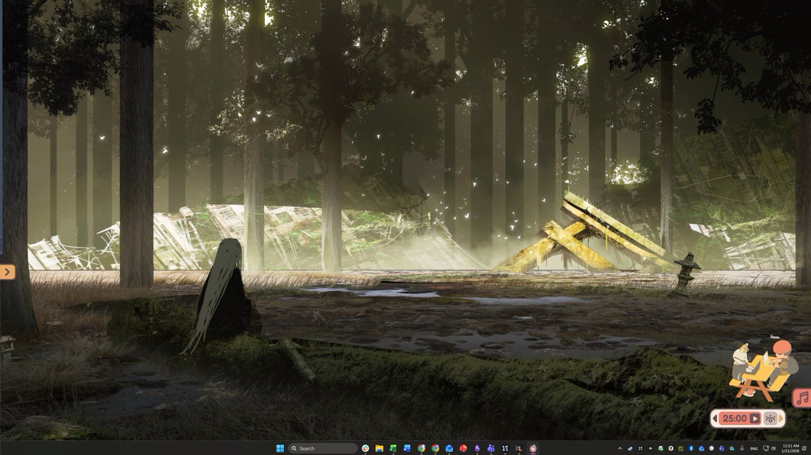Switch input language via ENG indicator

tap(754, 448)
